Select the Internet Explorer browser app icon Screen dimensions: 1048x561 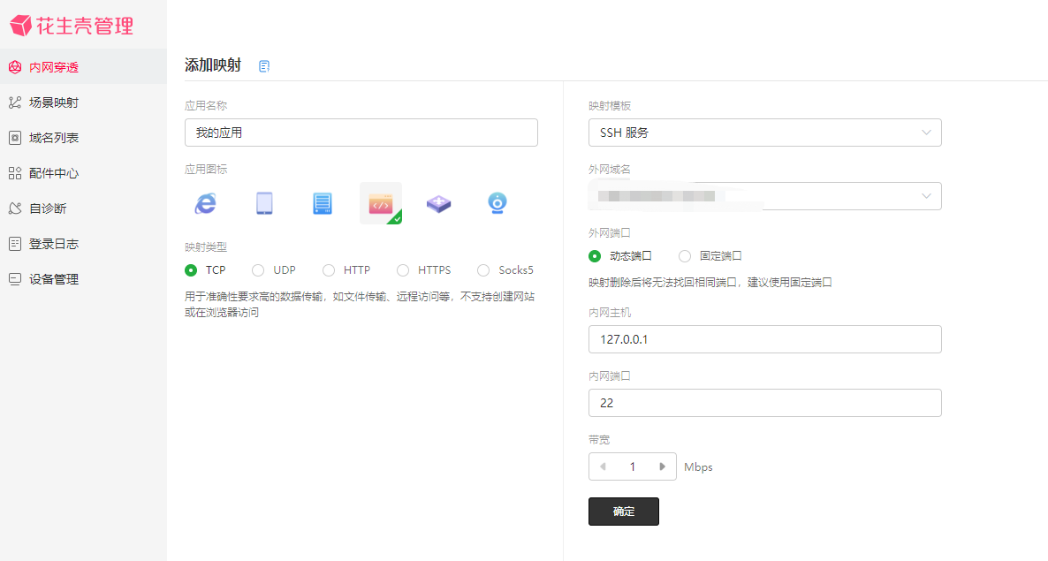205,203
